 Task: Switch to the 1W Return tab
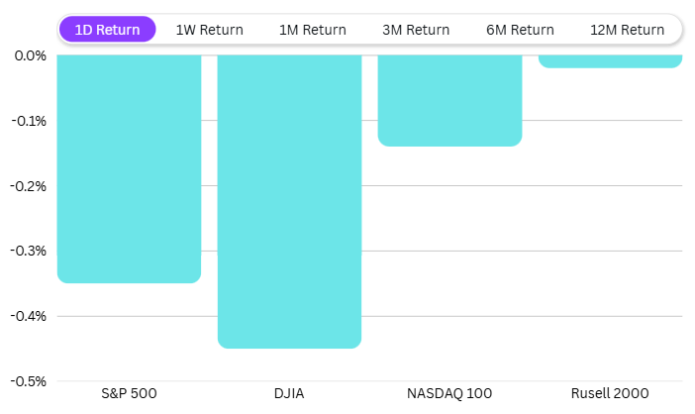point(209,30)
